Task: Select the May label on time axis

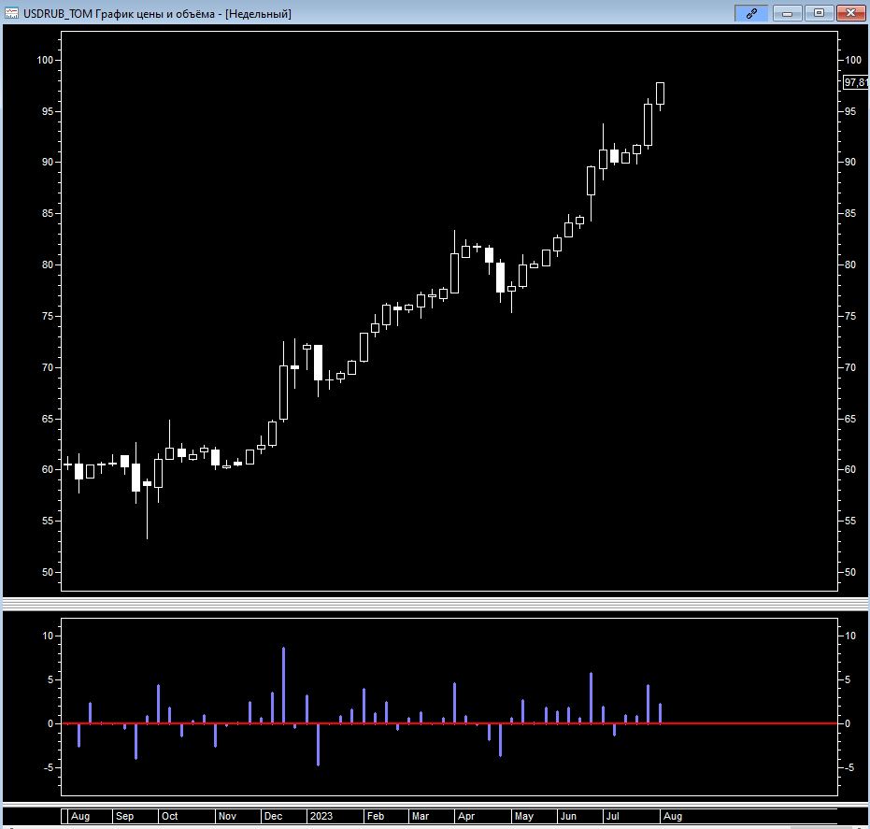Action: [x=524, y=816]
